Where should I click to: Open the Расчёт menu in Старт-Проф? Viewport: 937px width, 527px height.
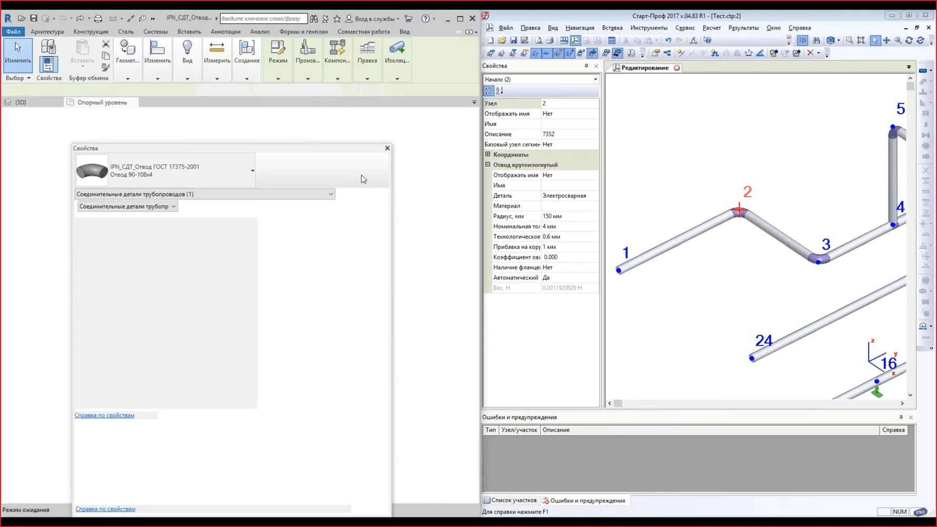pos(711,27)
